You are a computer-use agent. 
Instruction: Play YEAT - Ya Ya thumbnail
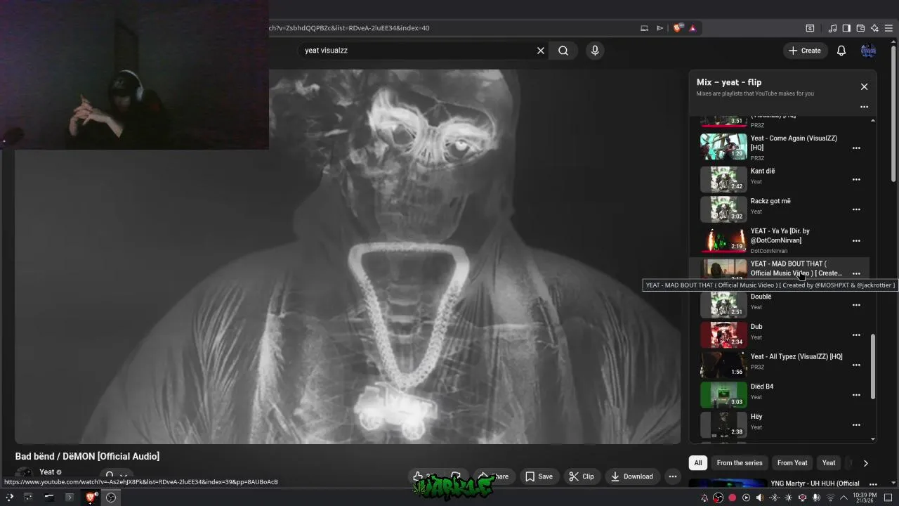pyautogui.click(x=723, y=240)
